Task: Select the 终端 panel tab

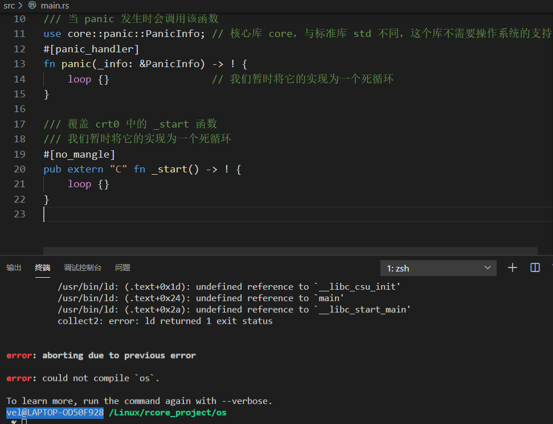Action: [x=43, y=267]
